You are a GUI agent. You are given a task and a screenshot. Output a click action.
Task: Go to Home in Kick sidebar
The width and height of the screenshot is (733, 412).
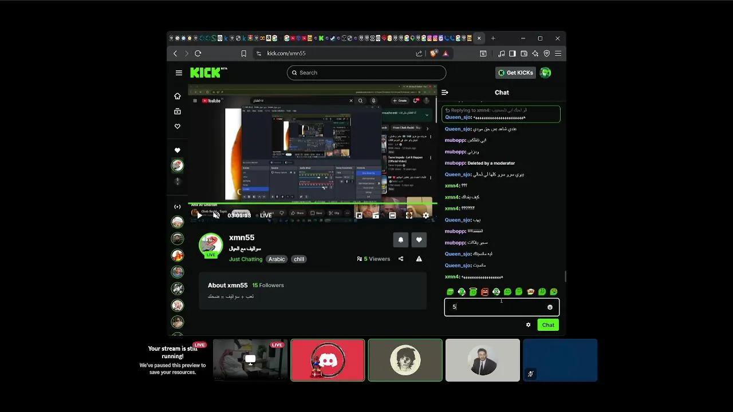(178, 96)
